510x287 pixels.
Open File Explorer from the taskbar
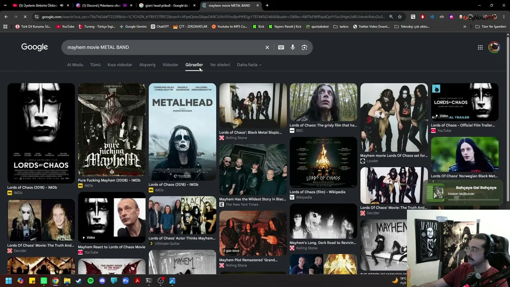(x=67, y=281)
